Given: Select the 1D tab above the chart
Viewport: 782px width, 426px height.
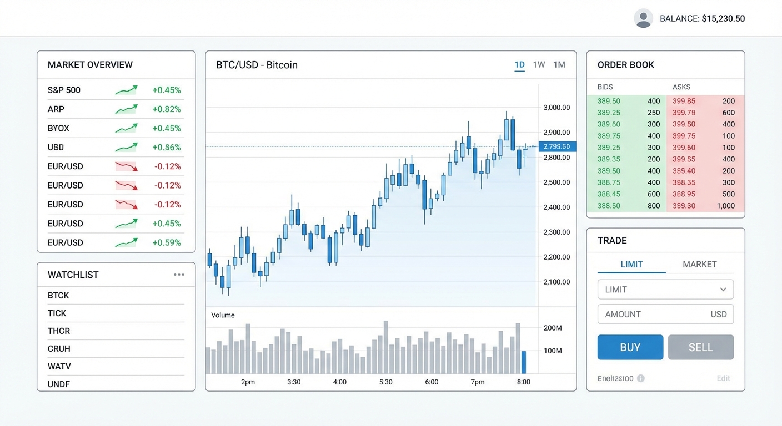Looking at the screenshot, I should [x=519, y=64].
